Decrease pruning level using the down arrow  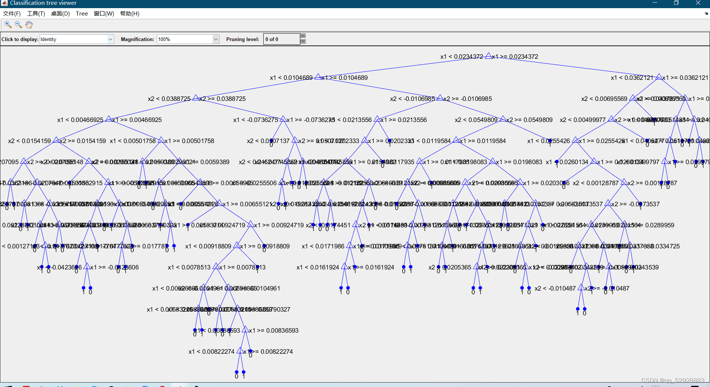303,41
